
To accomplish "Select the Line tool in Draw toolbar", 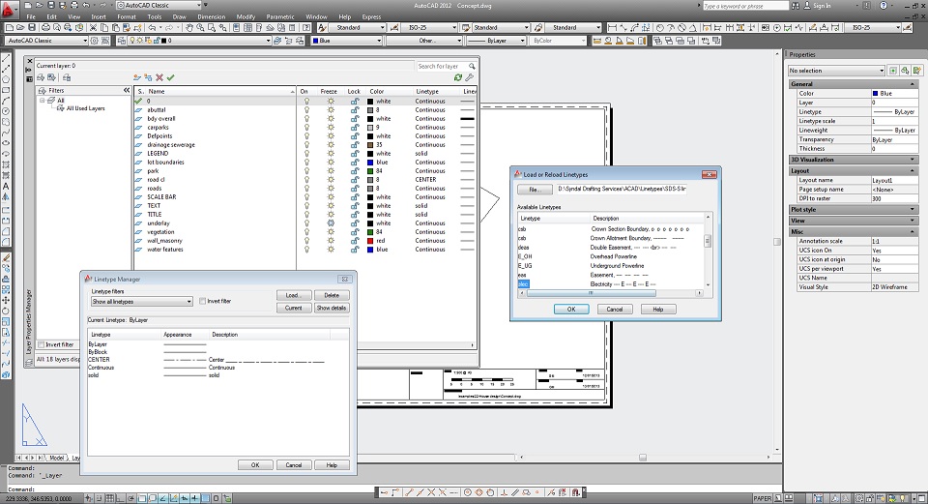I will [x=6, y=59].
